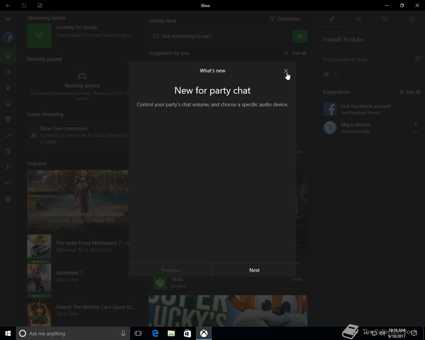Open Search icon in sidebar
425x340 pixels.
pyautogui.click(x=8, y=167)
